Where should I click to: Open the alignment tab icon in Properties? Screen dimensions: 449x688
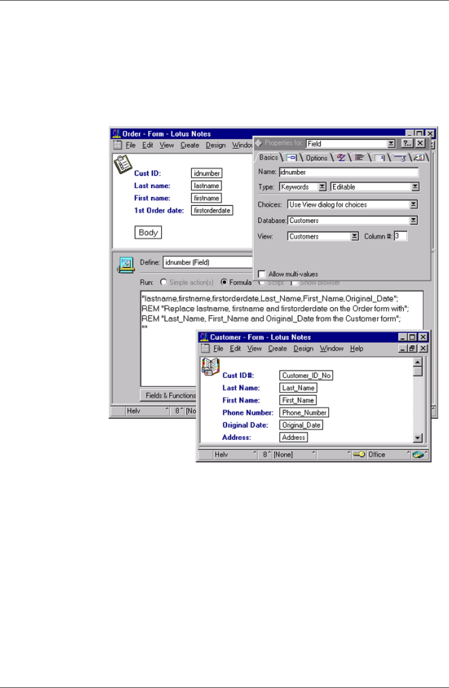pyautogui.click(x=360, y=158)
